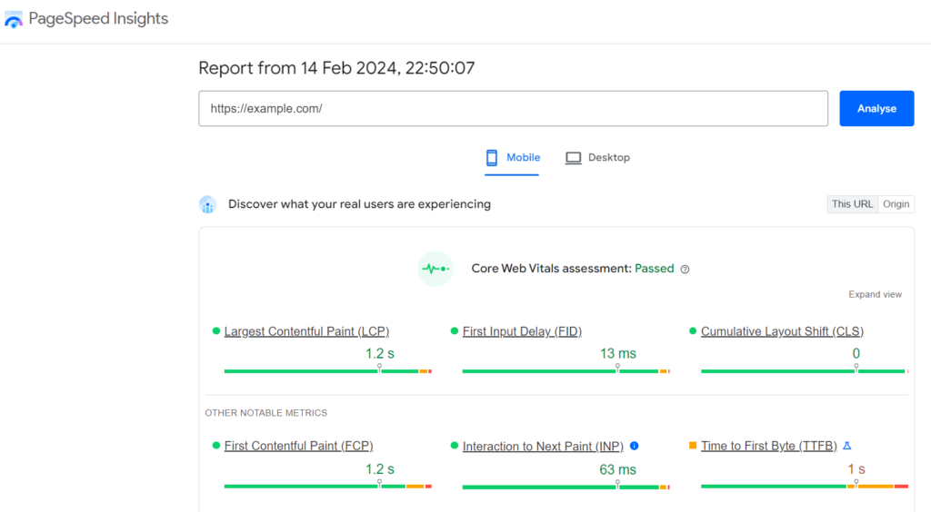Select the Origin toggle

pos(896,204)
